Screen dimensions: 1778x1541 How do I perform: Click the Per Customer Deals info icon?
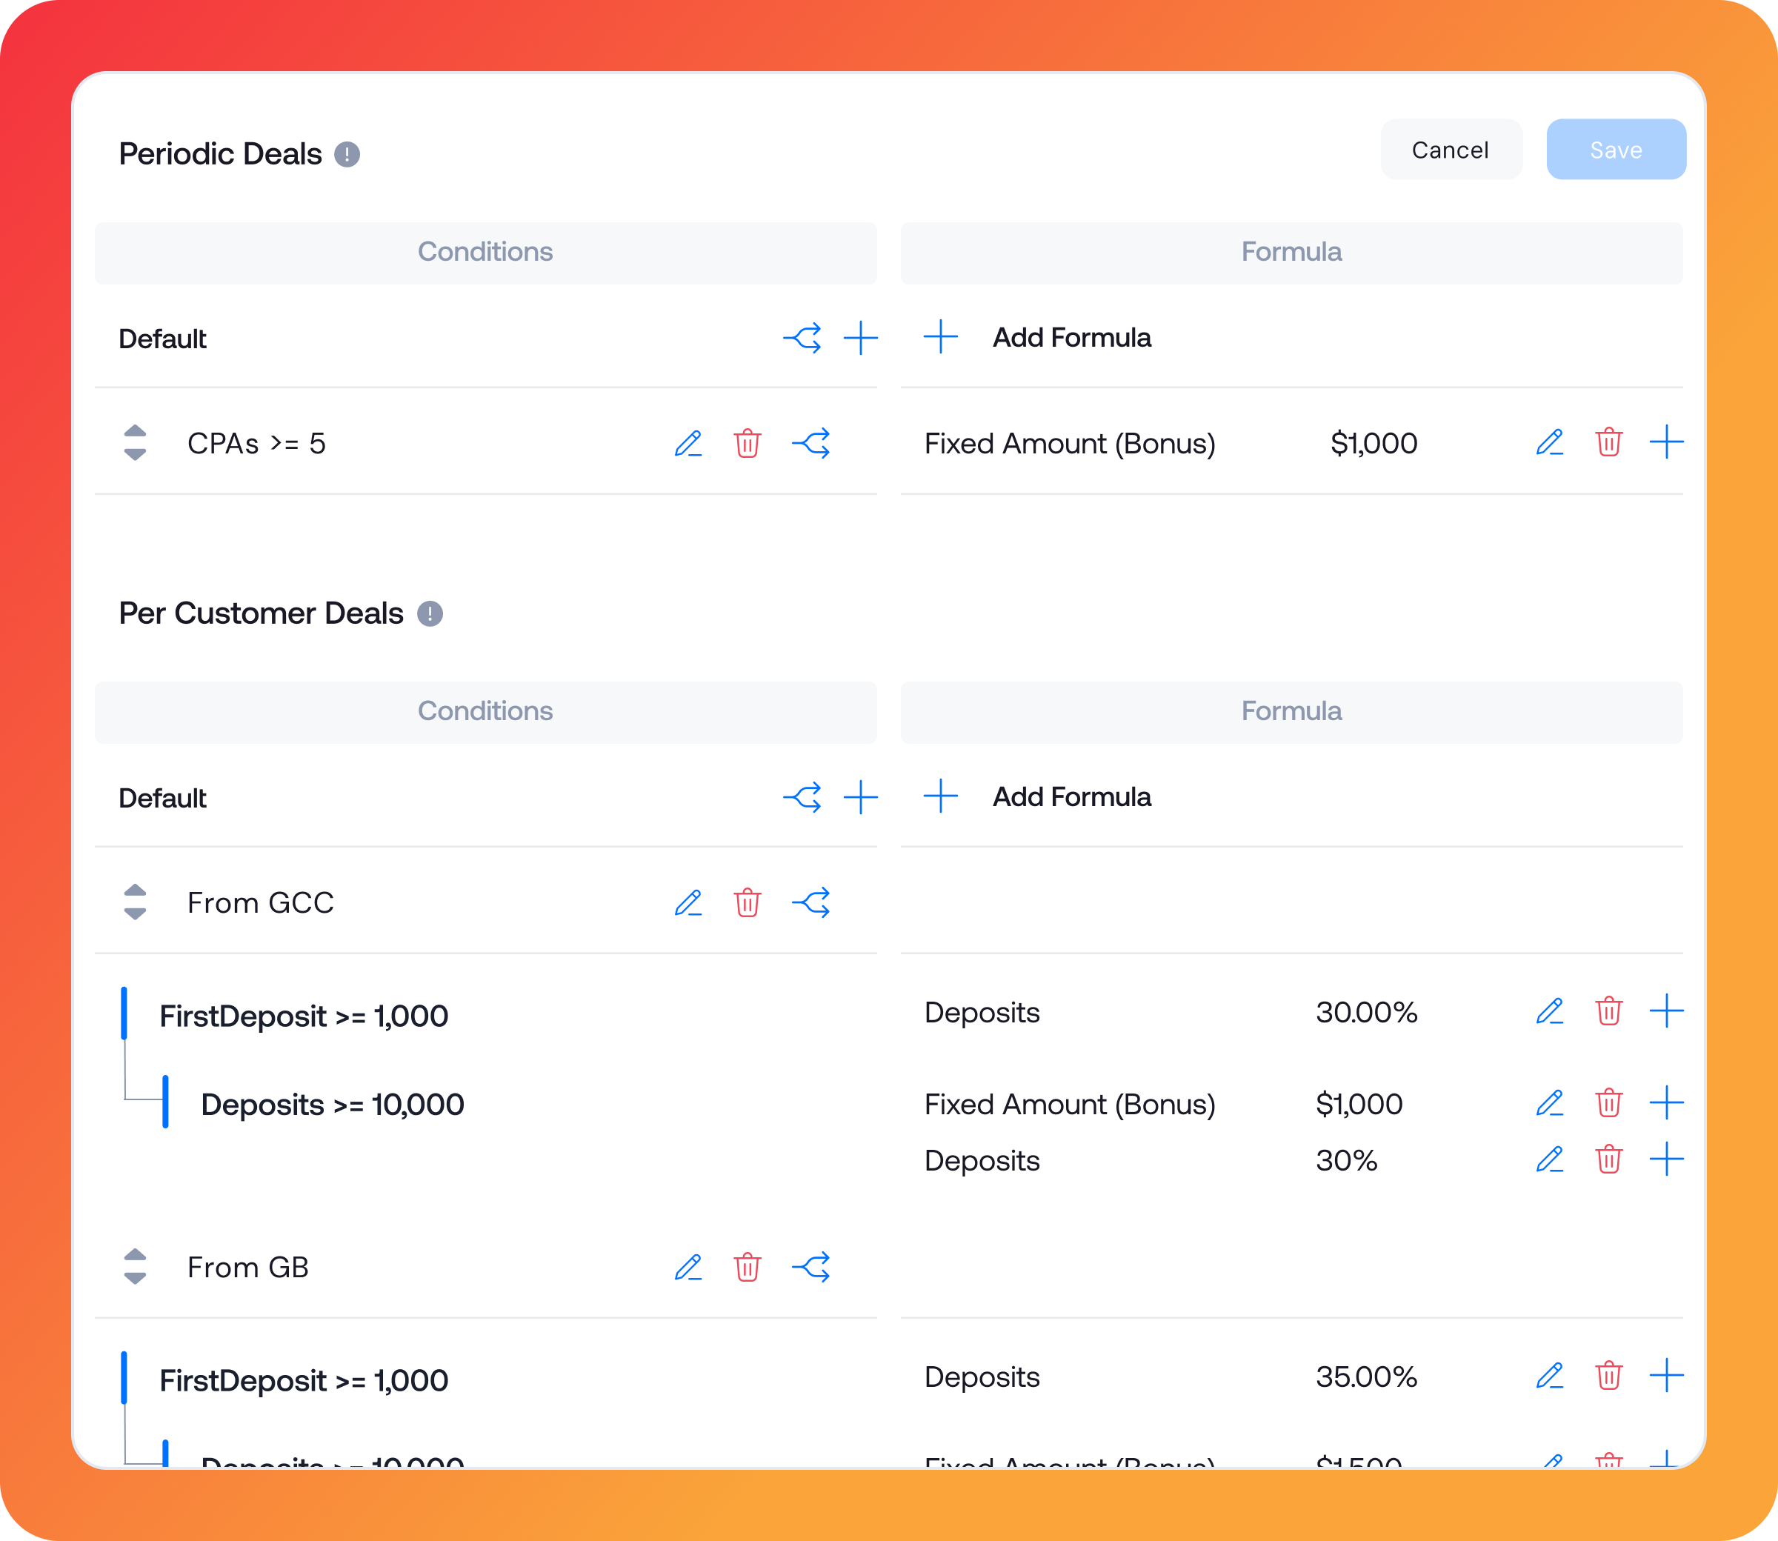[x=430, y=614]
